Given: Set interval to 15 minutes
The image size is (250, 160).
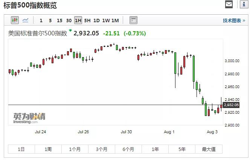Looking at the screenshot, I should click(x=59, y=20).
